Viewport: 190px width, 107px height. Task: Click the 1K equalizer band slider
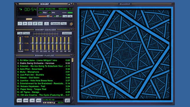49,43
